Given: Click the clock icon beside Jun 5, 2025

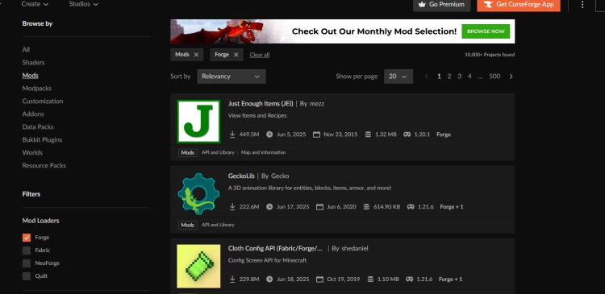Looking at the screenshot, I should point(269,135).
